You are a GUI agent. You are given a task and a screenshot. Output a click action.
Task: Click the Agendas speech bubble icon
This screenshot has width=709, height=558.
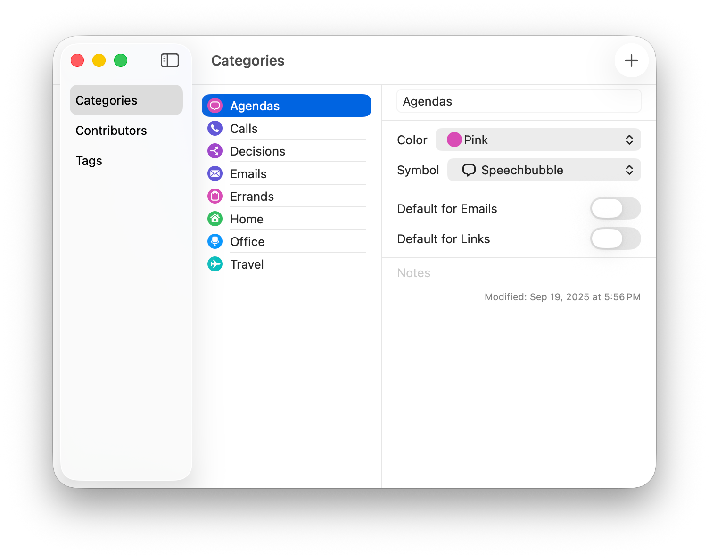point(215,106)
